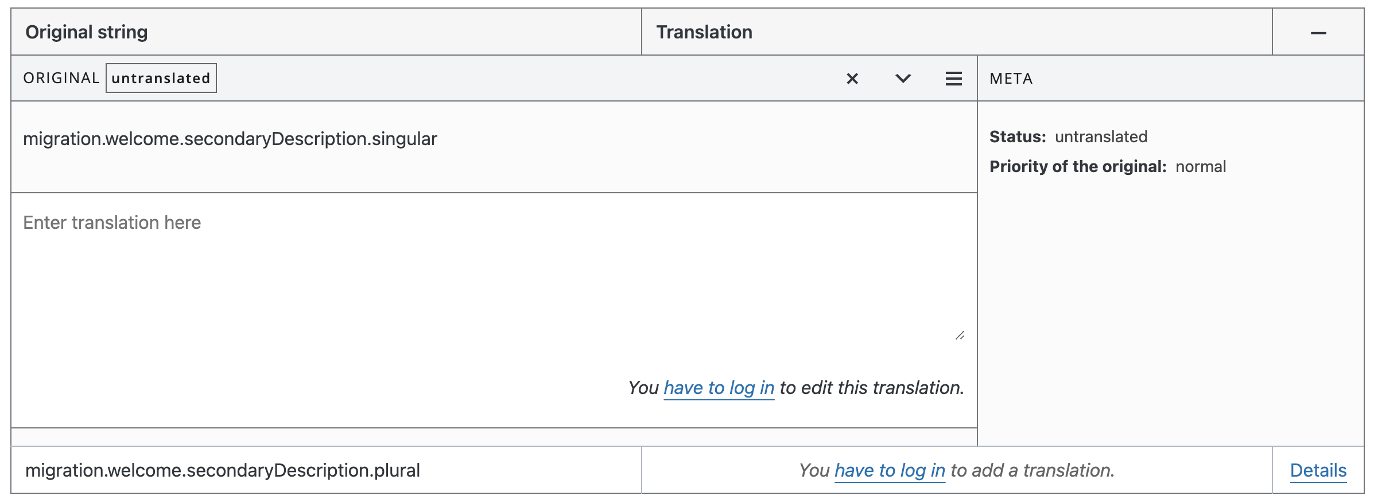The image size is (1374, 499).
Task: Click the ORIGINAL label in editor header
Action: tap(61, 79)
